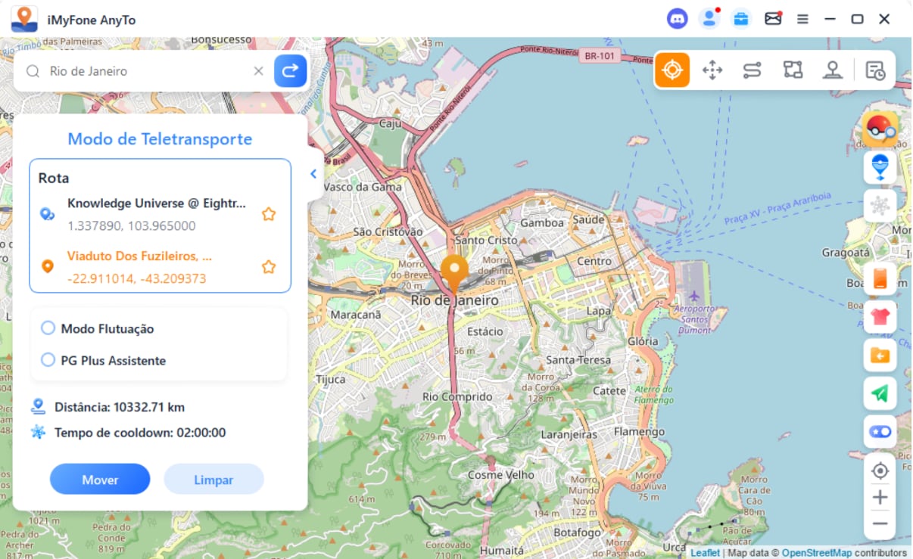Enable Modo Flutuação option

(x=48, y=328)
